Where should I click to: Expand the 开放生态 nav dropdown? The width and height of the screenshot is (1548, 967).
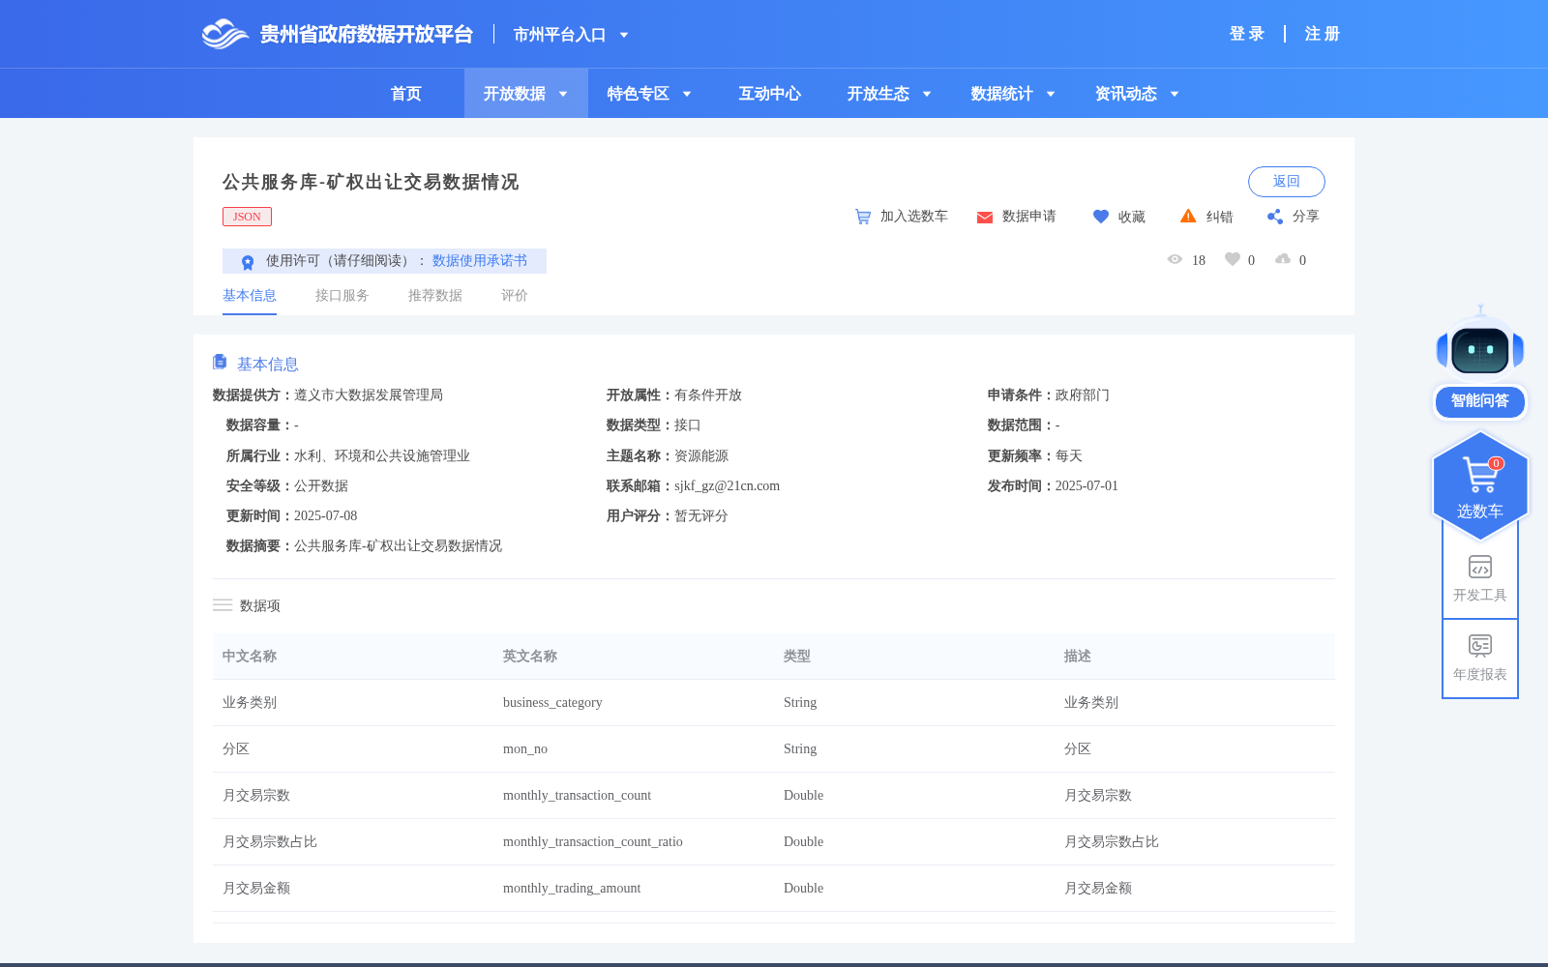[x=927, y=94]
